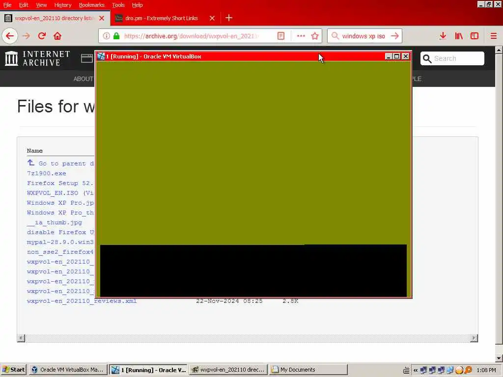Image resolution: width=503 pixels, height=377 pixels.
Task: Click the taskbar clock showing 1:08 PM
Action: 486,370
